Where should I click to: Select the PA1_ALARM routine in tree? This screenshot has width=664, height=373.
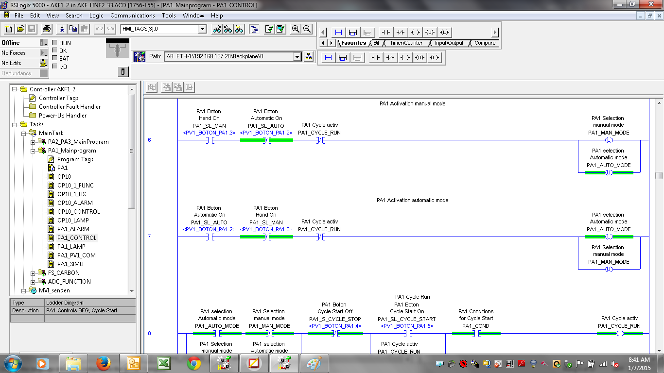point(73,229)
